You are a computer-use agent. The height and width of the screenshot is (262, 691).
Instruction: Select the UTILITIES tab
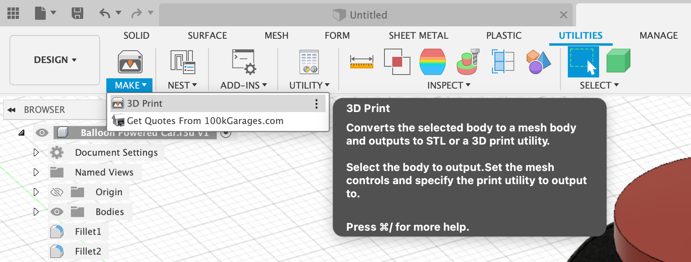[581, 36]
